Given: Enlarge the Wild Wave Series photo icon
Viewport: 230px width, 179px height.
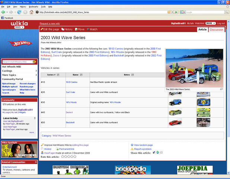Looking at the screenshot, I should click(x=221, y=89).
